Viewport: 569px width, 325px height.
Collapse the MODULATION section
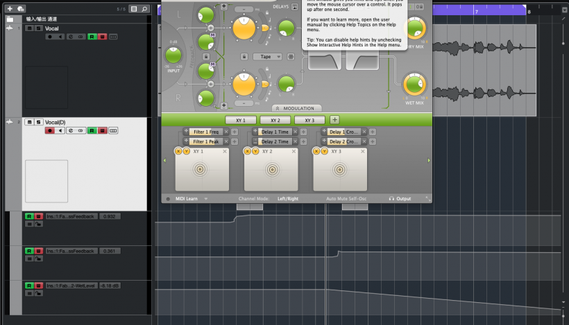(296, 108)
